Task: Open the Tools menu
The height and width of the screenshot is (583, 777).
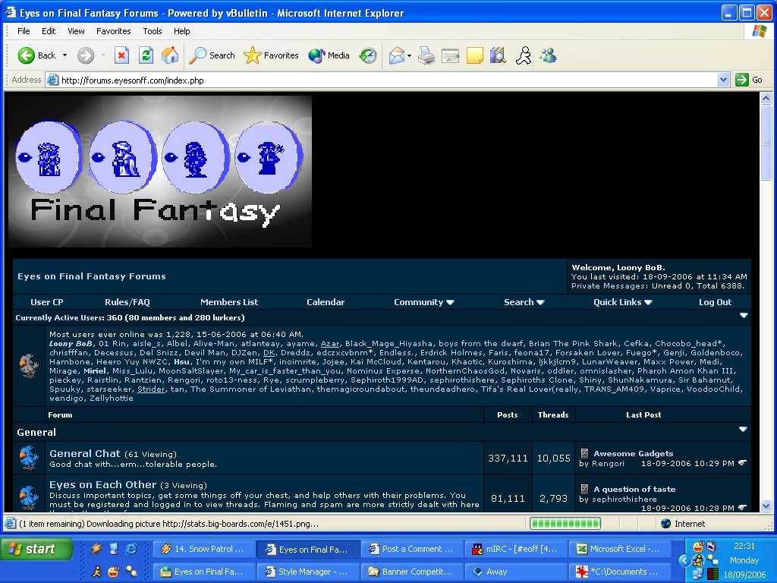Action: pyautogui.click(x=152, y=31)
